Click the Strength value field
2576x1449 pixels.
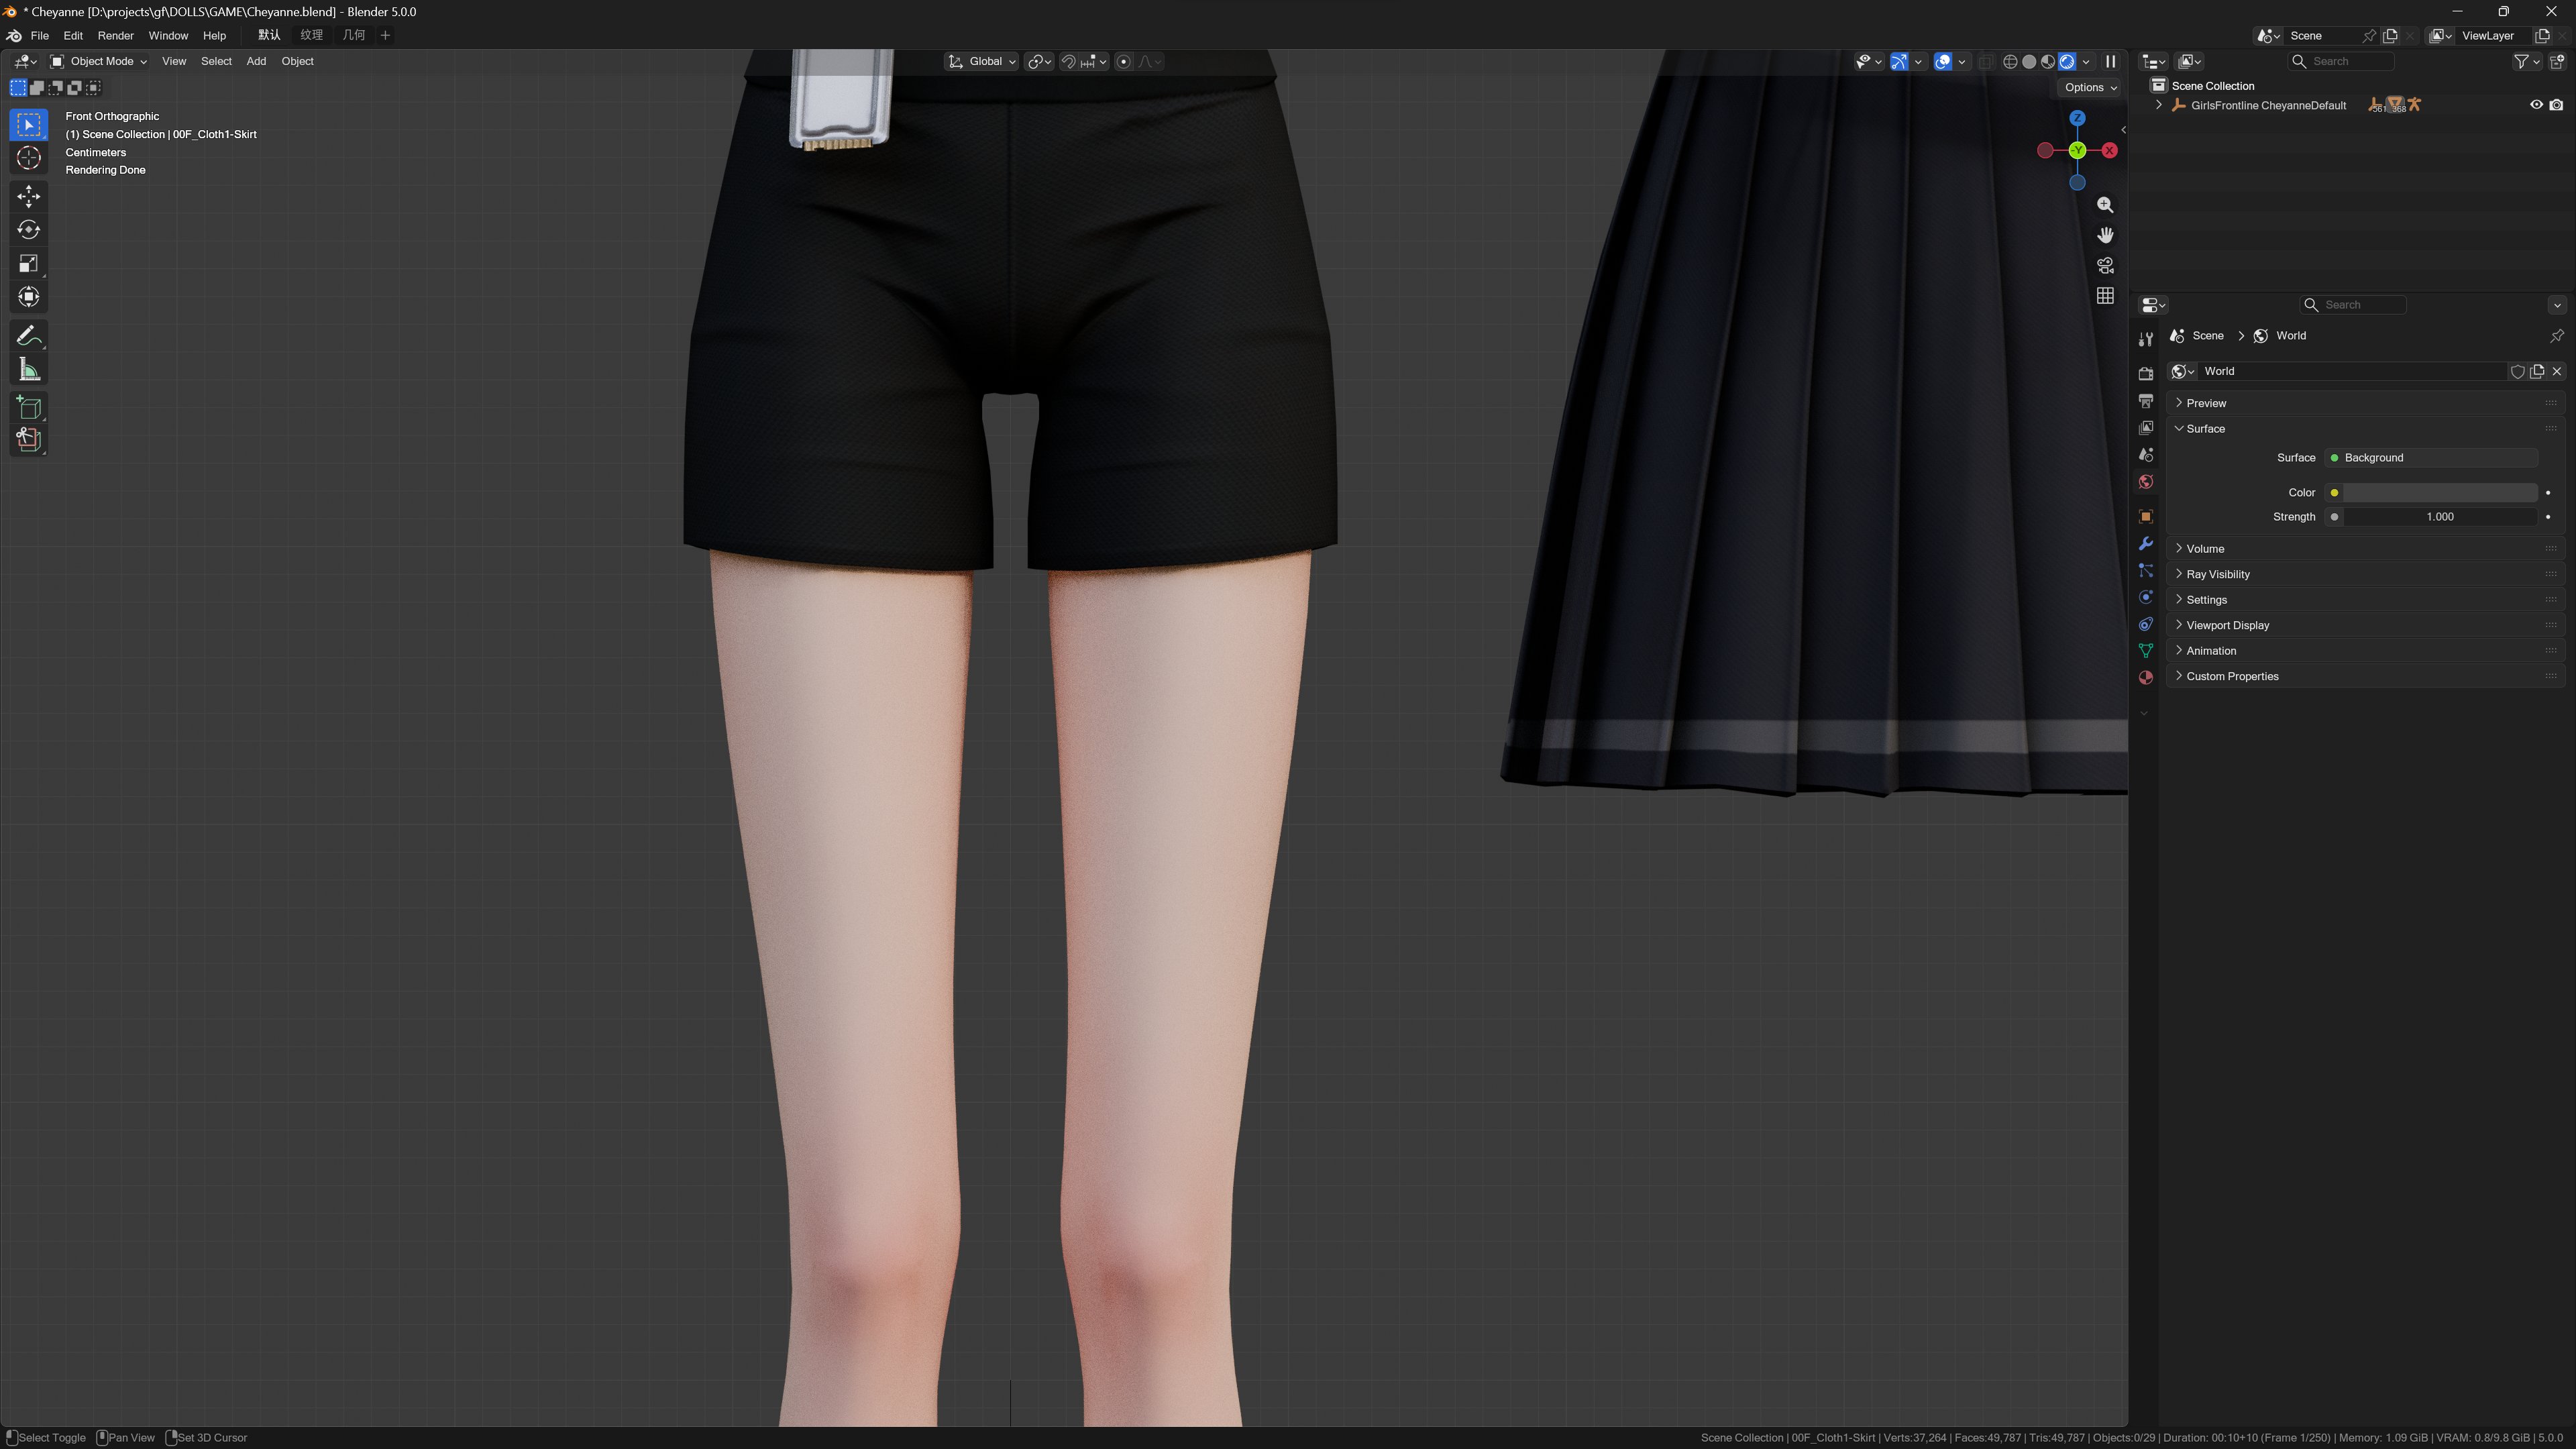(x=2439, y=517)
